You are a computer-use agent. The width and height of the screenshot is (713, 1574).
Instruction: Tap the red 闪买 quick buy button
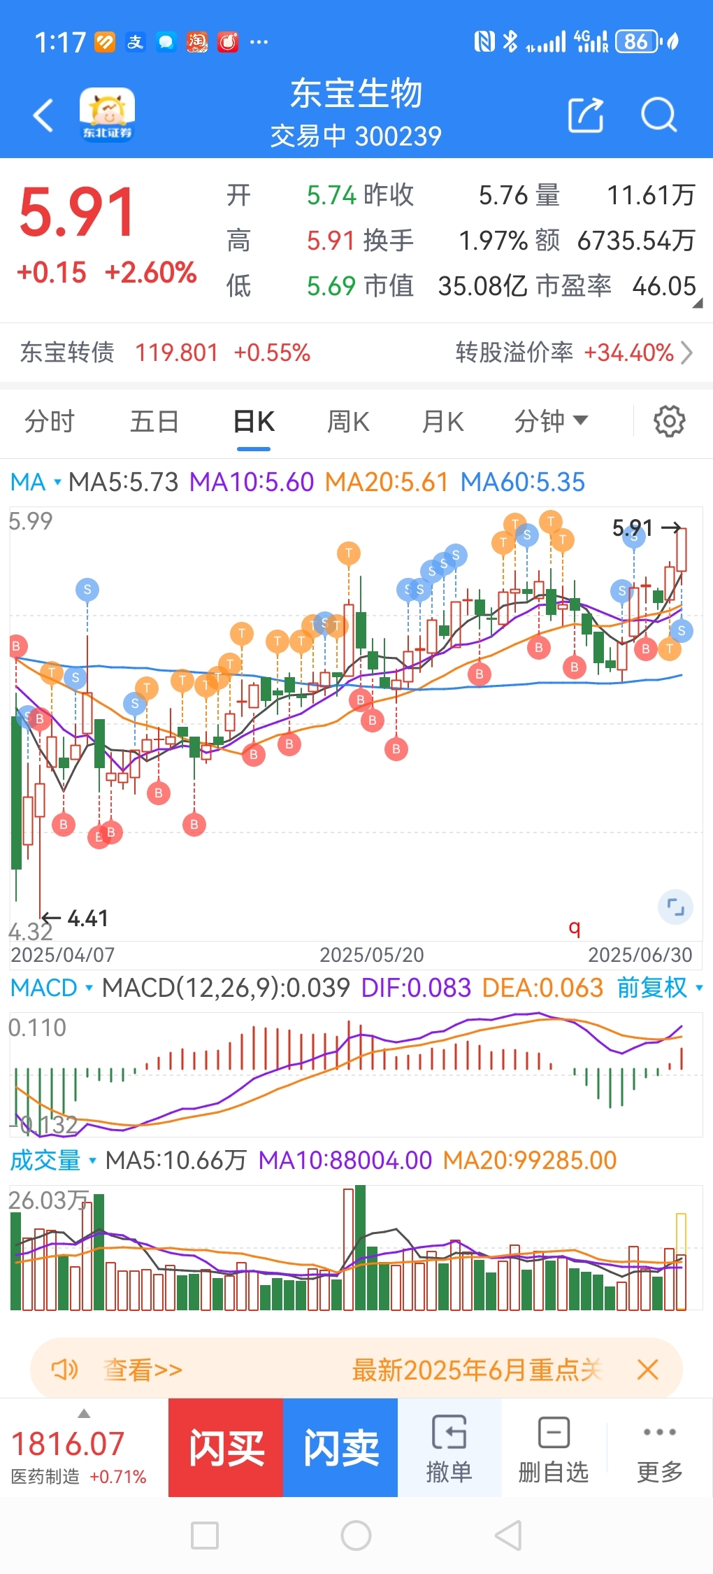[226, 1447]
